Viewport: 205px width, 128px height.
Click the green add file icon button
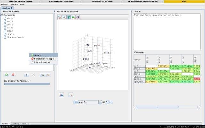(6, 75)
